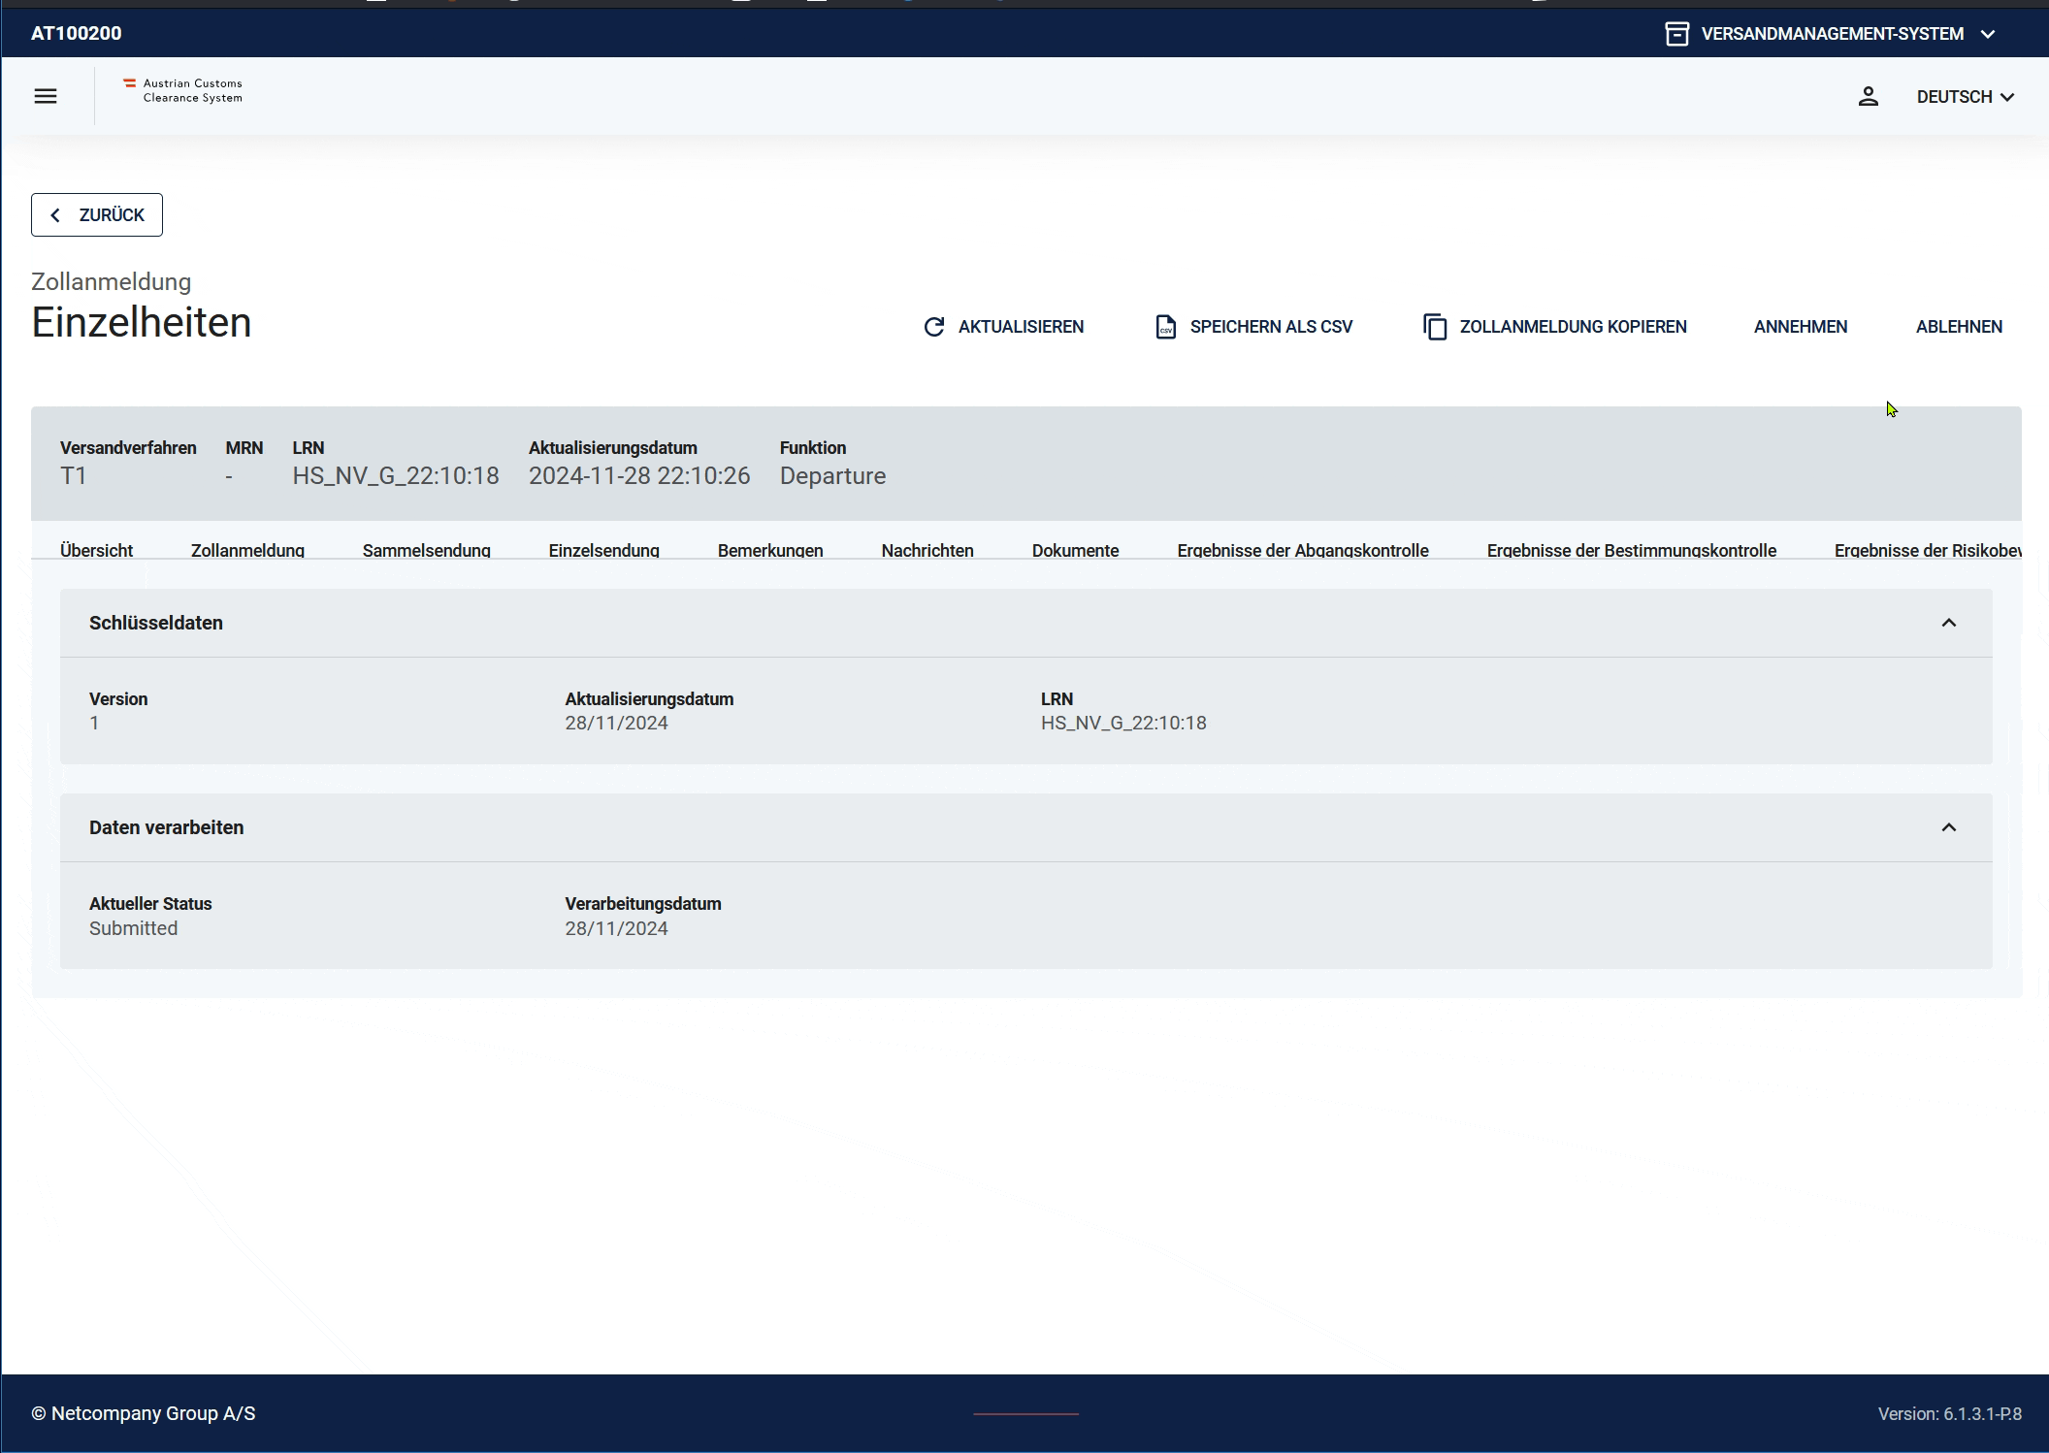The image size is (2049, 1453).
Task: Collapse the Daten verarbeiten section
Action: tap(1948, 827)
